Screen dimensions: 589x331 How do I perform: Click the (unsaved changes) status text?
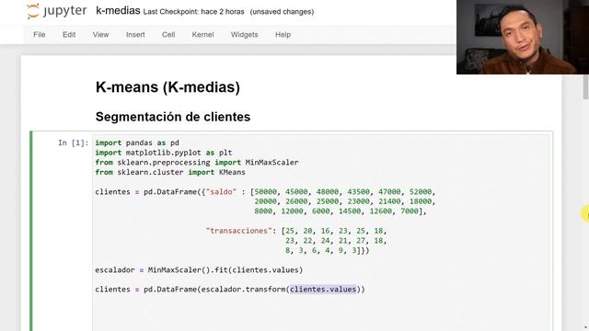(282, 12)
